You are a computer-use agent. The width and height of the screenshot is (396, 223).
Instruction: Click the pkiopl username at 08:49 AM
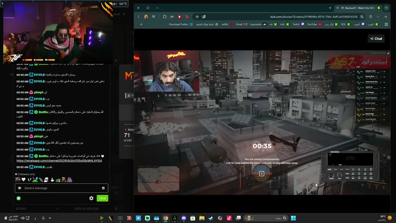[38, 92]
